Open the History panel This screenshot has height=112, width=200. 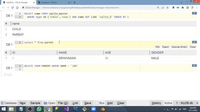(x=156, y=103)
